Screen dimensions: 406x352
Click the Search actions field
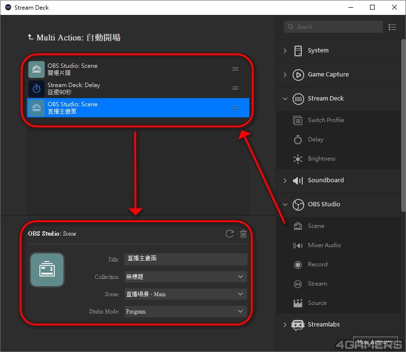pyautogui.click(x=333, y=27)
